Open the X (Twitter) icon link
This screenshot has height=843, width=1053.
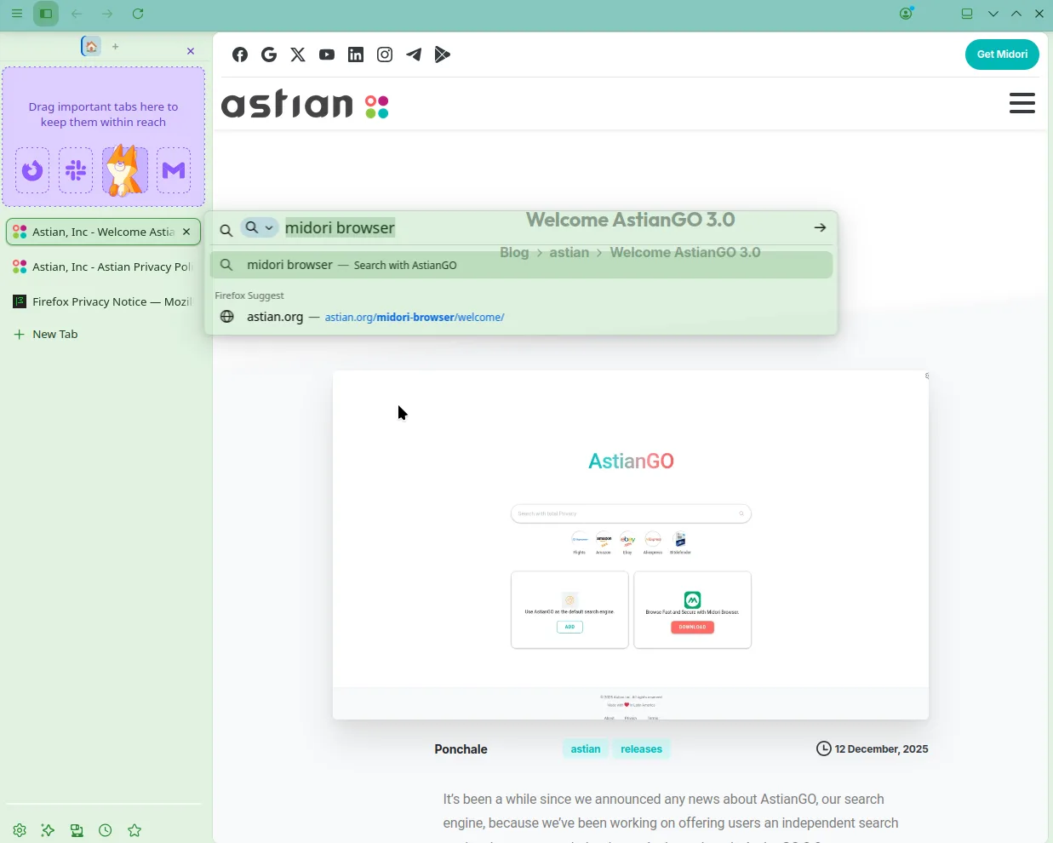tap(299, 55)
